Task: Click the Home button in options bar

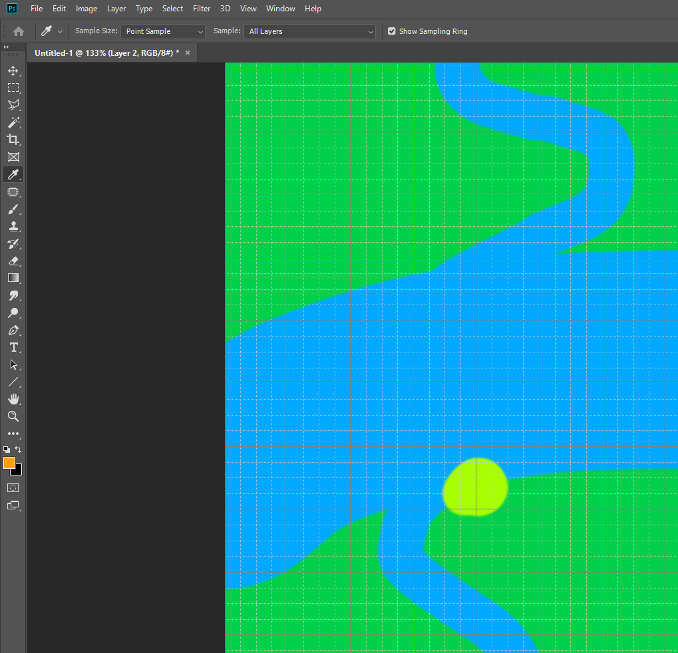Action: click(19, 31)
